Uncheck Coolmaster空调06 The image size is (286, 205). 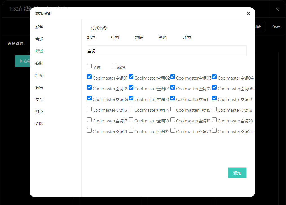tap(131, 87)
